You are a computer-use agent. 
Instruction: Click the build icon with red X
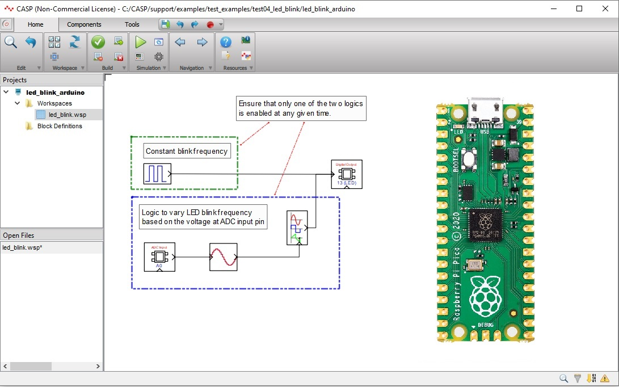[x=119, y=57]
